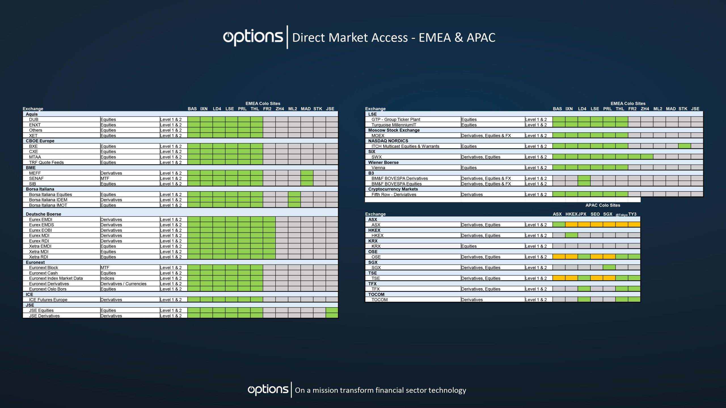Click the footer tagline 'On a mission transform financial sector technology'
Image resolution: width=726 pixels, height=408 pixels.
[380, 390]
